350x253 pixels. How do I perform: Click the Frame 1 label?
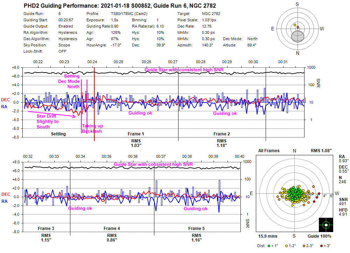coord(136,134)
